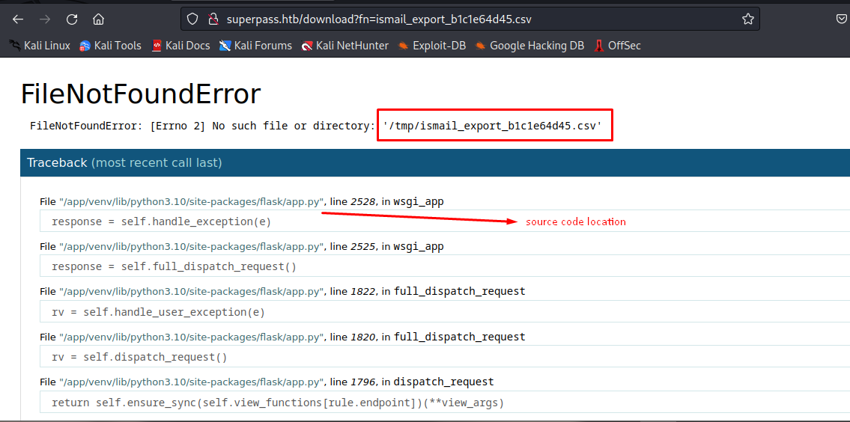Expand the handle_exception traceback code line
This screenshot has height=422, width=850.
click(x=161, y=221)
